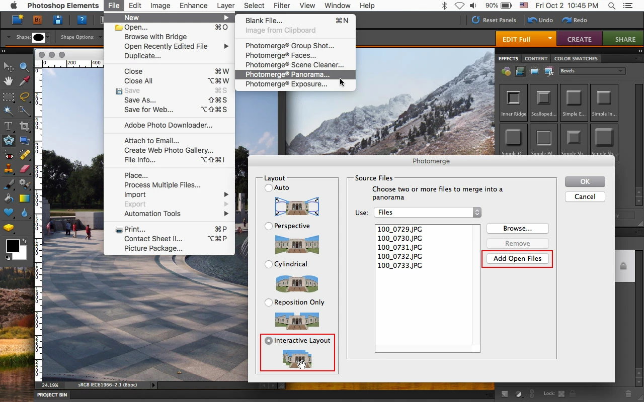
Task: Select the Cookie Cutter star tool
Action: click(x=8, y=141)
